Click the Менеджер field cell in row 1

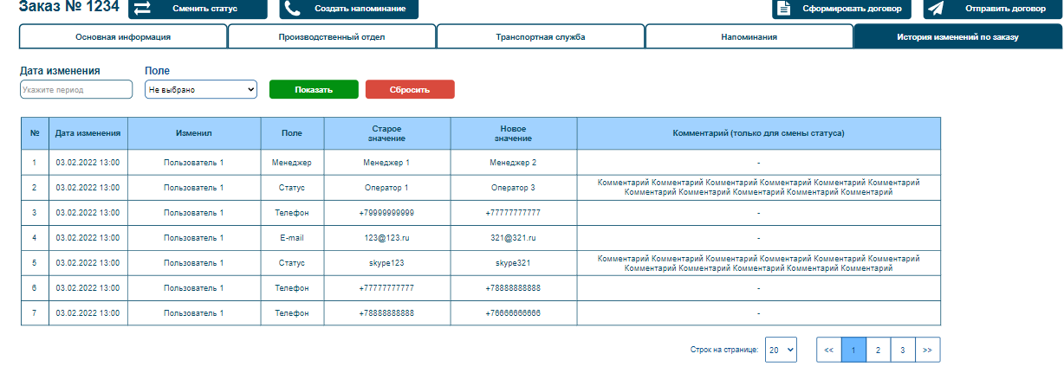pyautogui.click(x=293, y=163)
